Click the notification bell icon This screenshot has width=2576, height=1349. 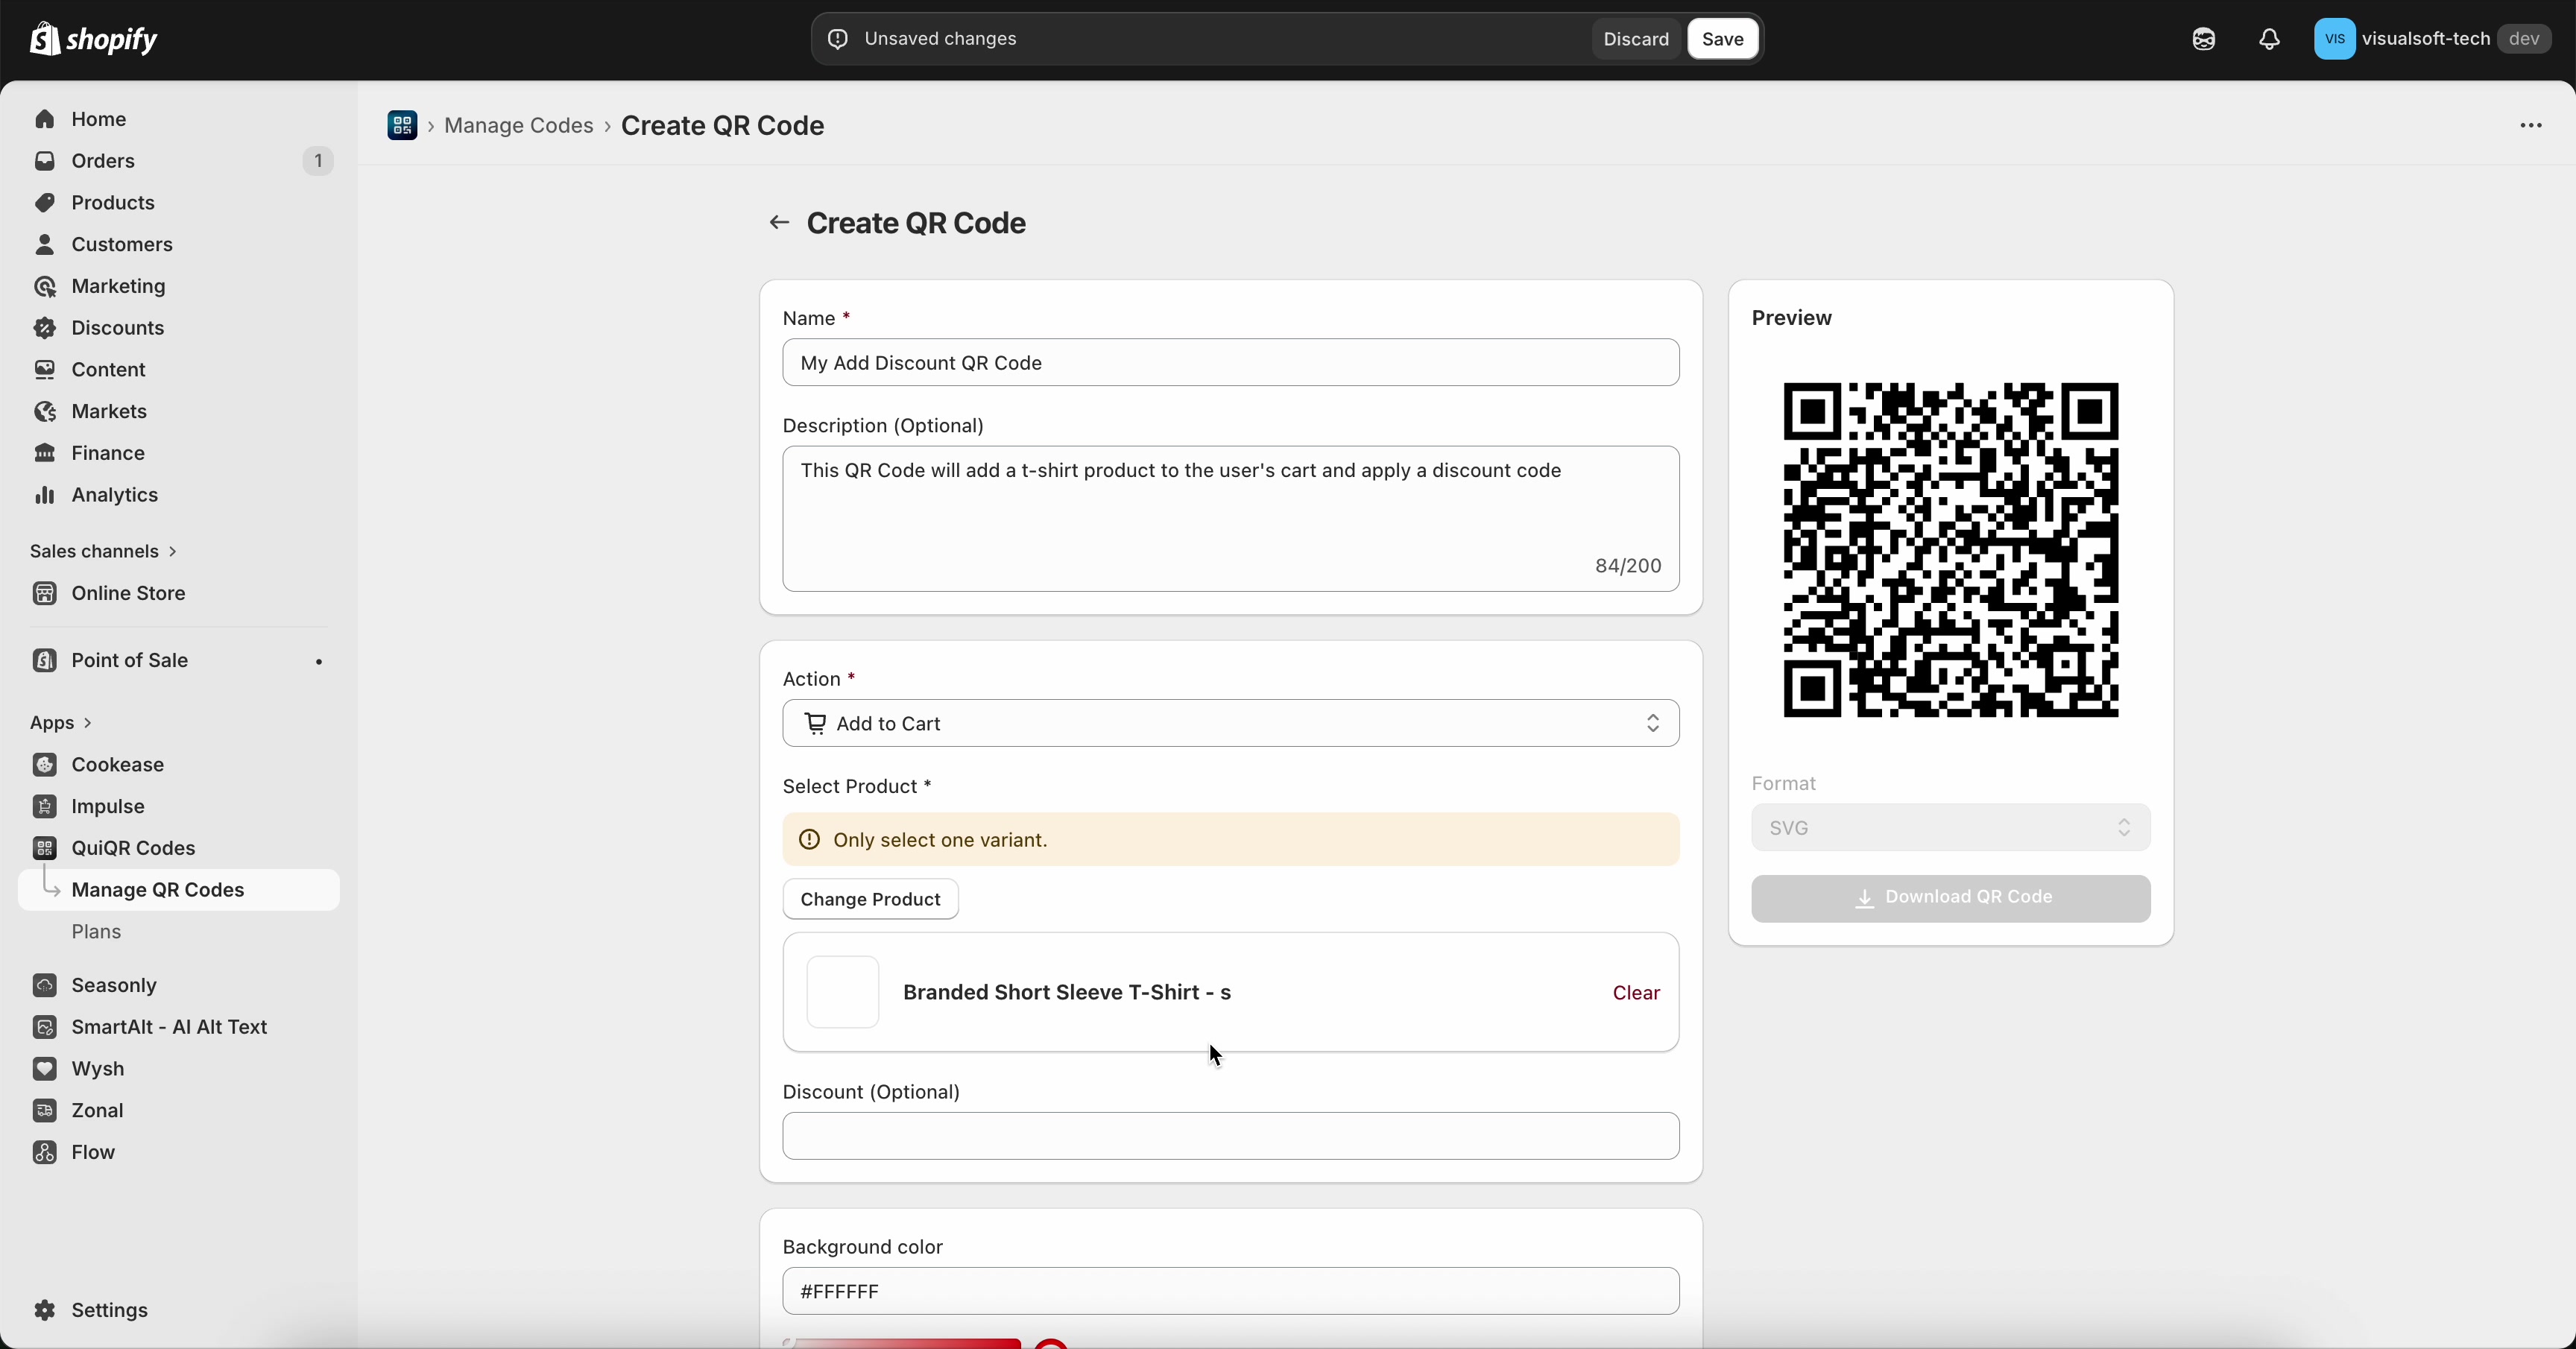point(2268,39)
